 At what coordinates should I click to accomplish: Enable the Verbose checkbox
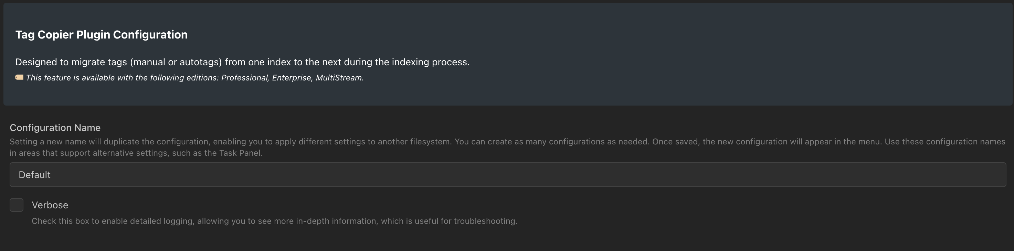click(17, 205)
